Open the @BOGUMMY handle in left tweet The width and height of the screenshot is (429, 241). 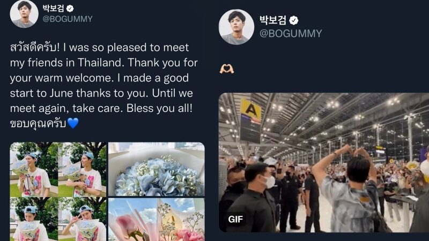68,19
